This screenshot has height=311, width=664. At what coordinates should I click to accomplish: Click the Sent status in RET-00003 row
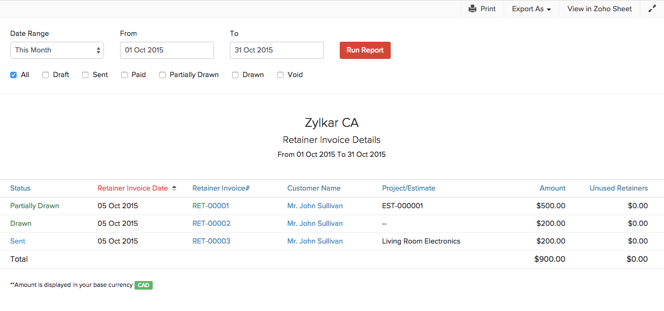(18, 241)
